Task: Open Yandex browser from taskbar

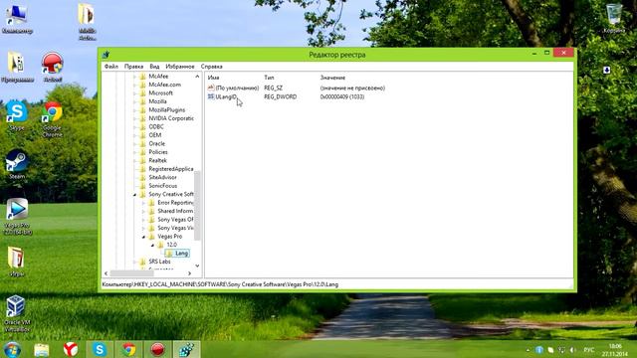Action: pos(71,349)
